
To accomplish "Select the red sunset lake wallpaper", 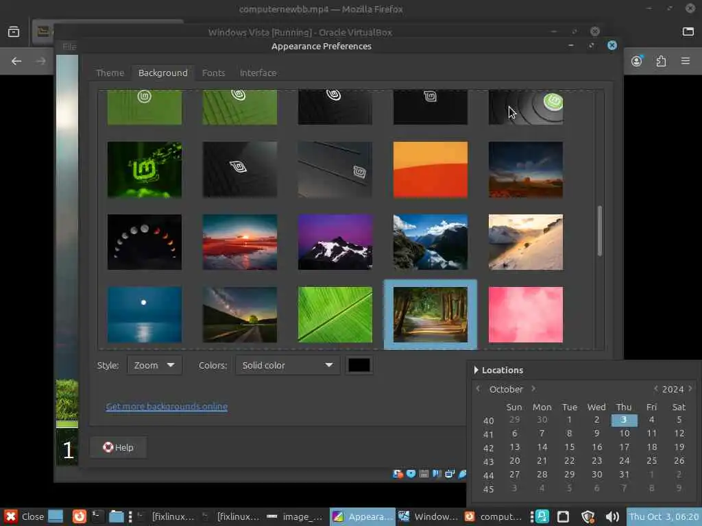I will pyautogui.click(x=240, y=242).
